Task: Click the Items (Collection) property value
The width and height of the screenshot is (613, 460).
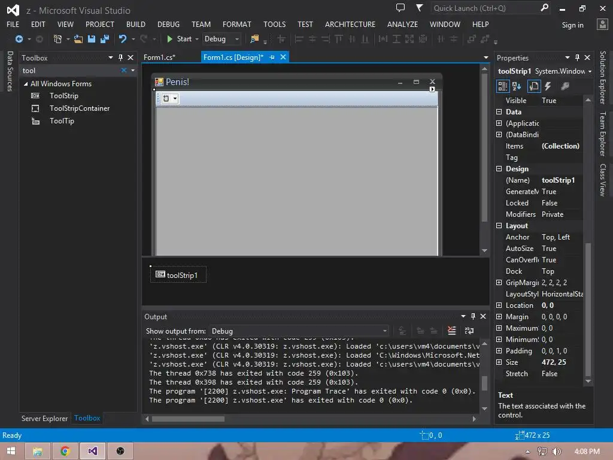Action: [x=560, y=146]
